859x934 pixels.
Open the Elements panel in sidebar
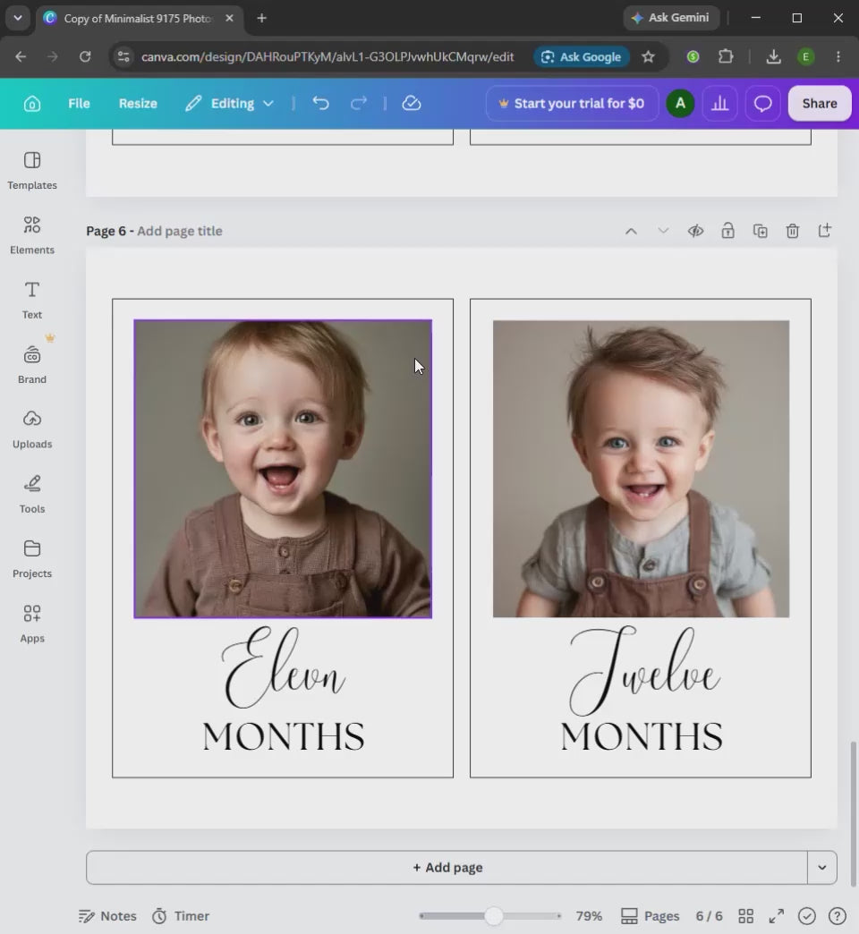31,235
